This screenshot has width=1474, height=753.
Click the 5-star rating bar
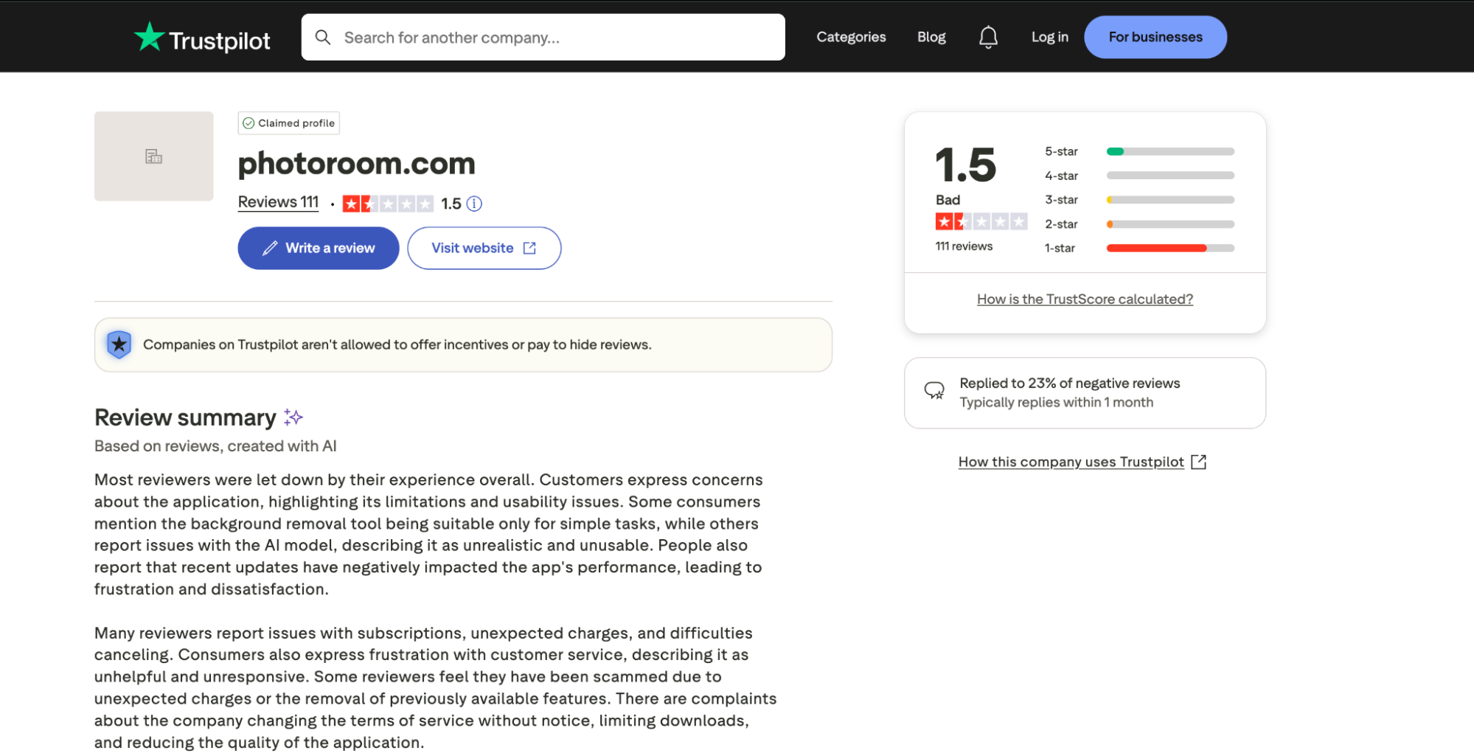click(1169, 151)
